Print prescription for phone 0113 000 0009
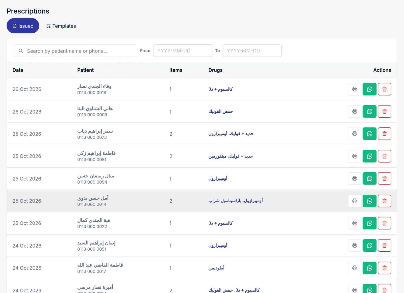The image size is (404, 293). click(x=355, y=111)
